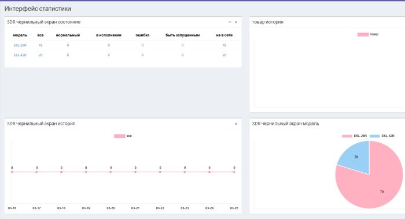The width and height of the screenshot is (405, 219).
Task: Close the SDR чернильный экран состояние panel
Action: pos(236,22)
